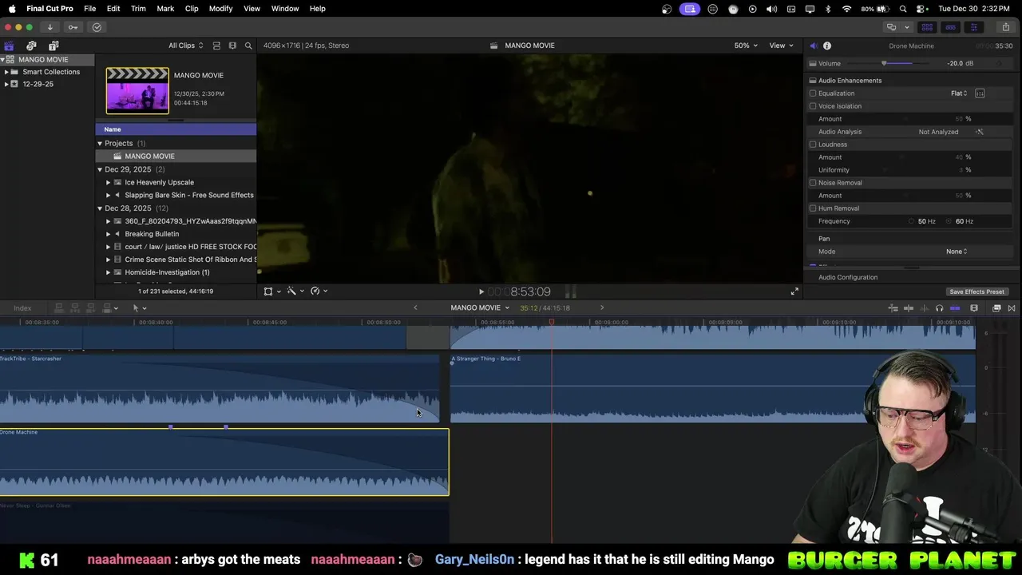The image size is (1022, 575).
Task: Select the Drone Machine audio clip
Action: point(224,462)
